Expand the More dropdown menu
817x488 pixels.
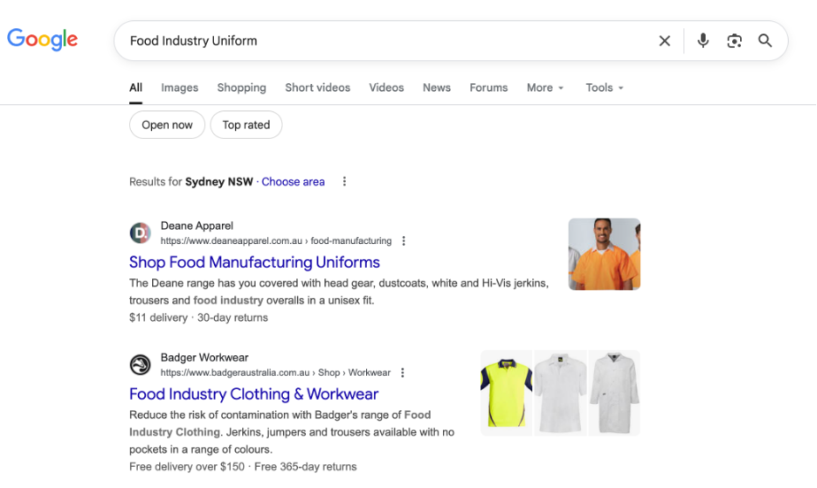click(x=545, y=88)
